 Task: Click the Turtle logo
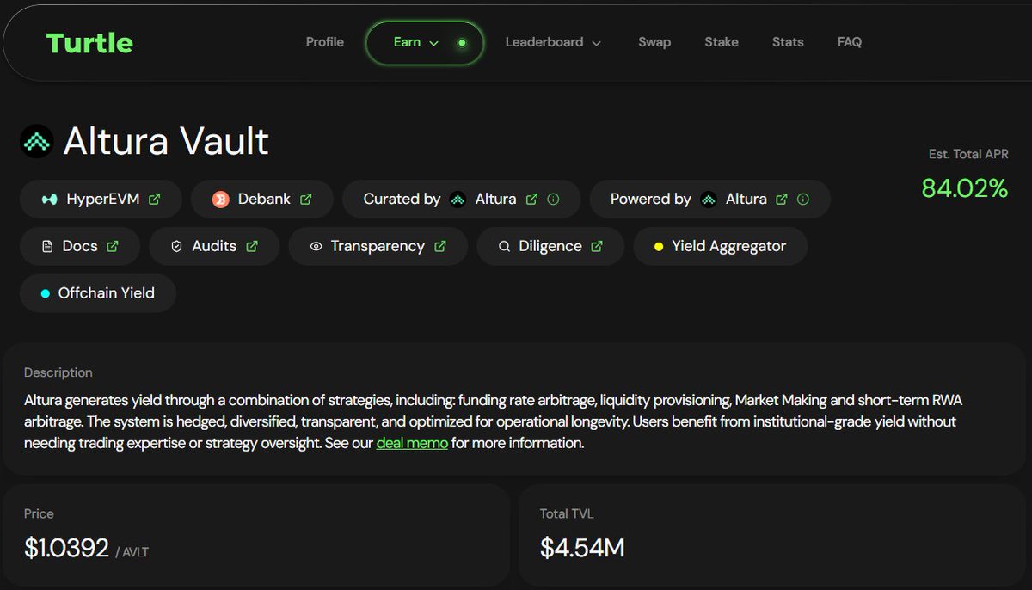click(x=89, y=43)
